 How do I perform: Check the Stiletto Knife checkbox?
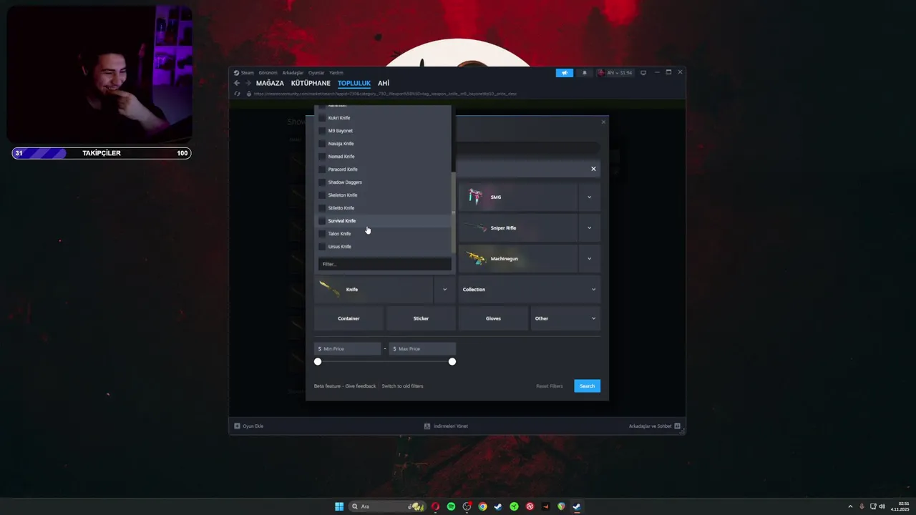[x=322, y=208]
